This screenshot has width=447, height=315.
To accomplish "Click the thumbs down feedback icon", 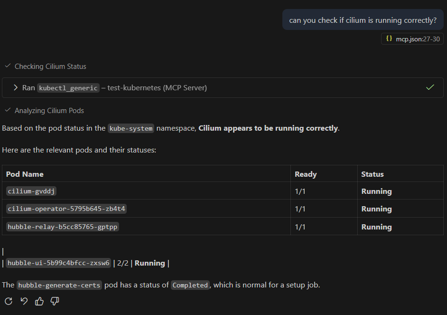I will 55,301.
